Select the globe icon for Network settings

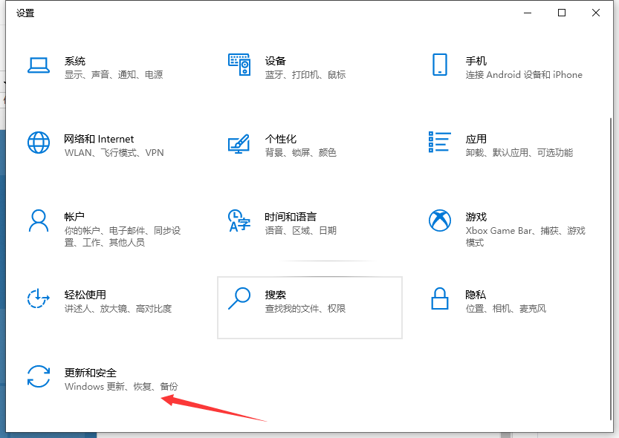(x=38, y=143)
